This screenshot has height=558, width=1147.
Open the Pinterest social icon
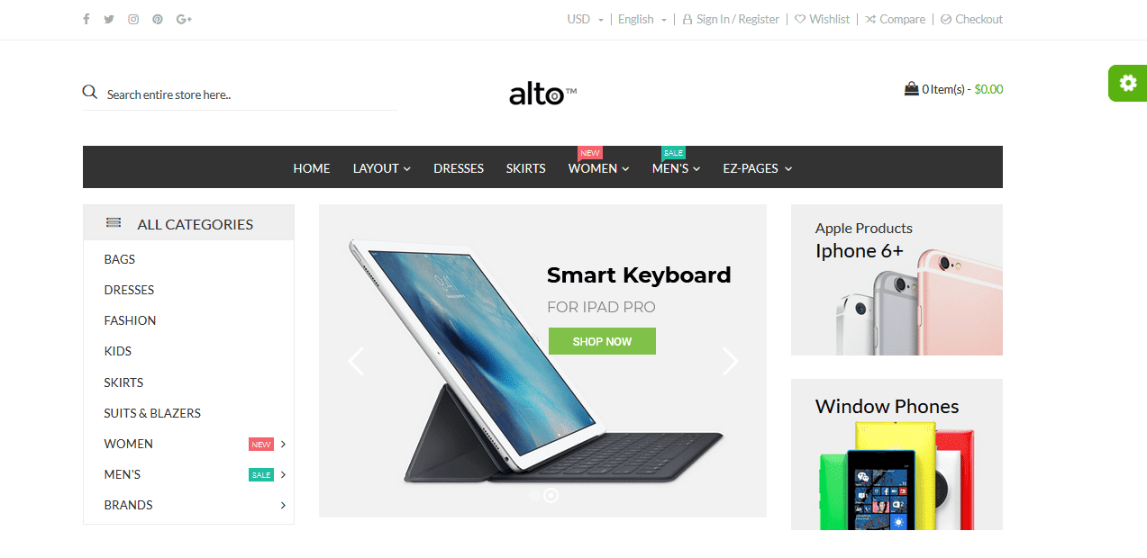click(x=158, y=19)
